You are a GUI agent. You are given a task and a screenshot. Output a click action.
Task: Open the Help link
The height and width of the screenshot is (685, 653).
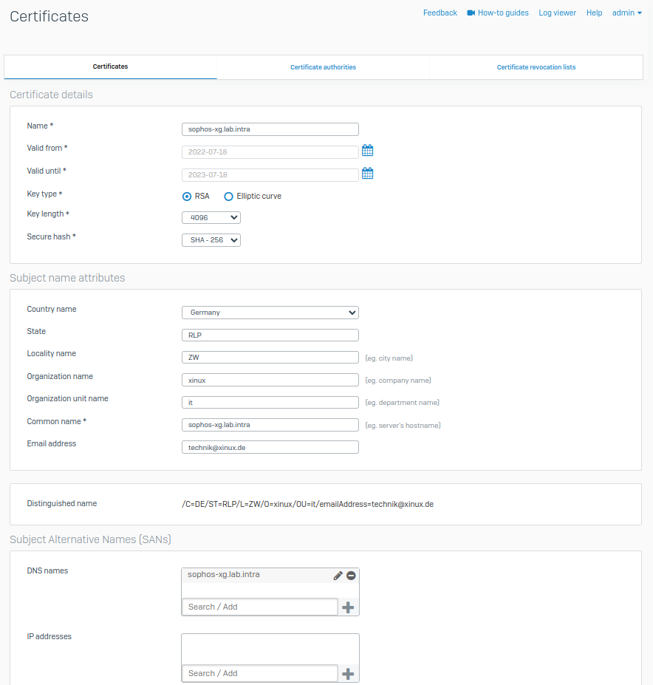594,13
